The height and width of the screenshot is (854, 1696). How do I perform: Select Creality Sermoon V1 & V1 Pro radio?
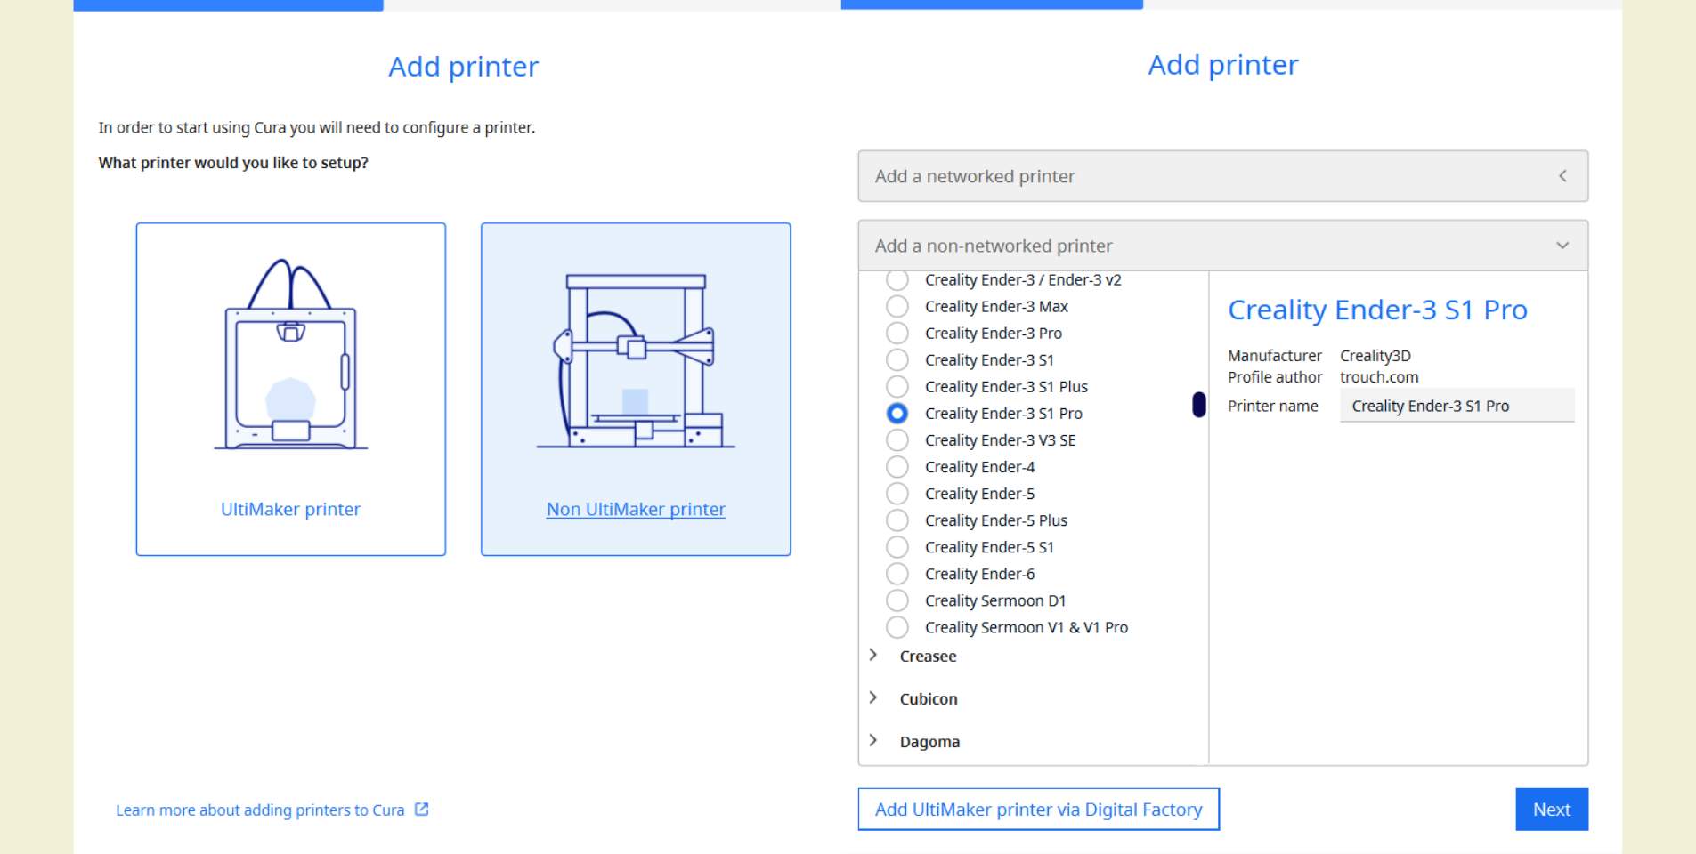click(897, 627)
